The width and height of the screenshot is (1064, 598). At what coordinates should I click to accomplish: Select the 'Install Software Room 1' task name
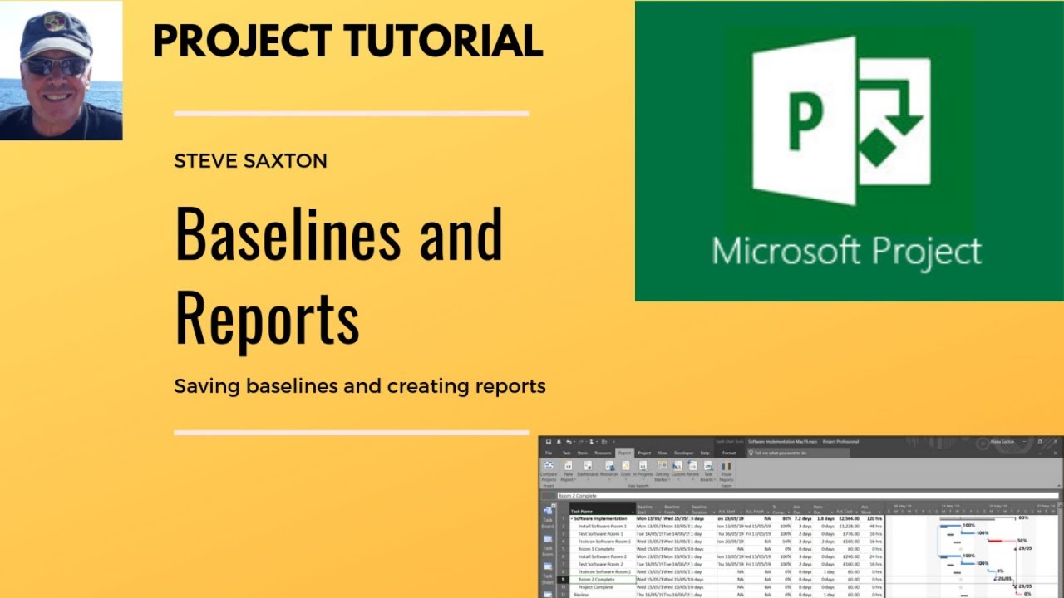click(603, 526)
